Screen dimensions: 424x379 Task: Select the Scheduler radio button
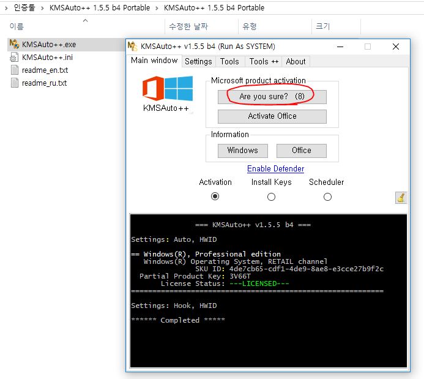click(327, 197)
